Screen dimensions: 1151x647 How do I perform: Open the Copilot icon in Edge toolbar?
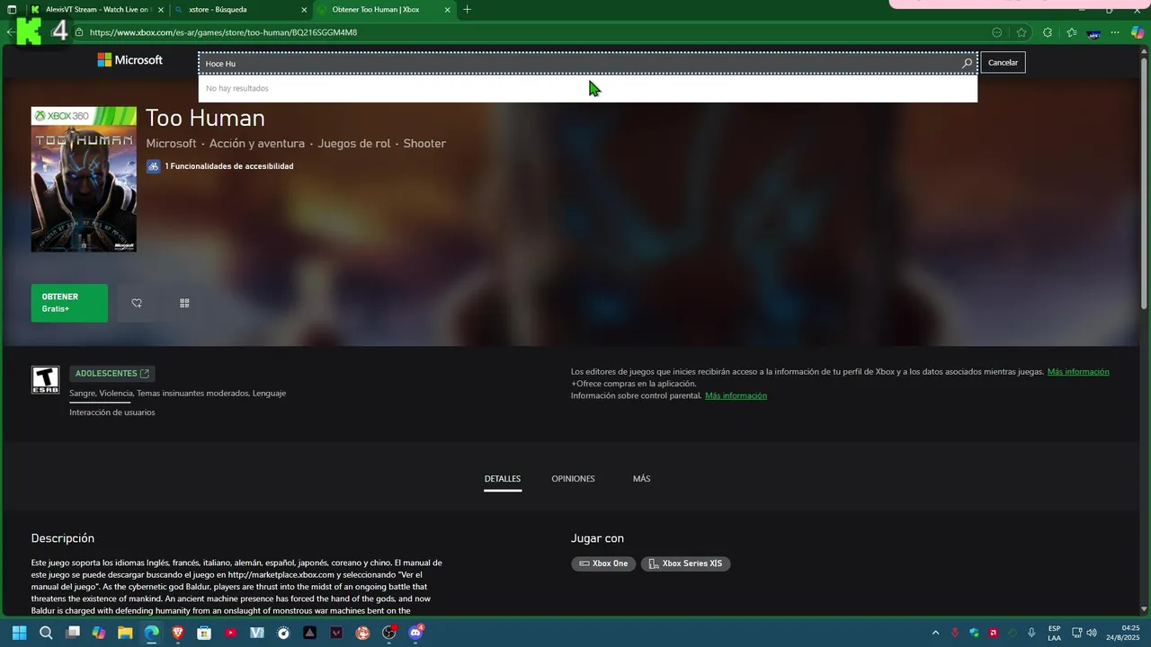1138,32
